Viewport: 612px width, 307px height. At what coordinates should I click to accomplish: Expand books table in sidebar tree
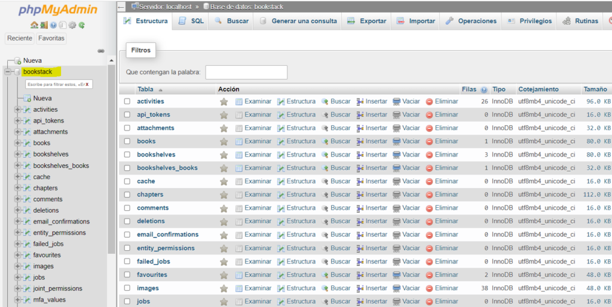point(17,143)
